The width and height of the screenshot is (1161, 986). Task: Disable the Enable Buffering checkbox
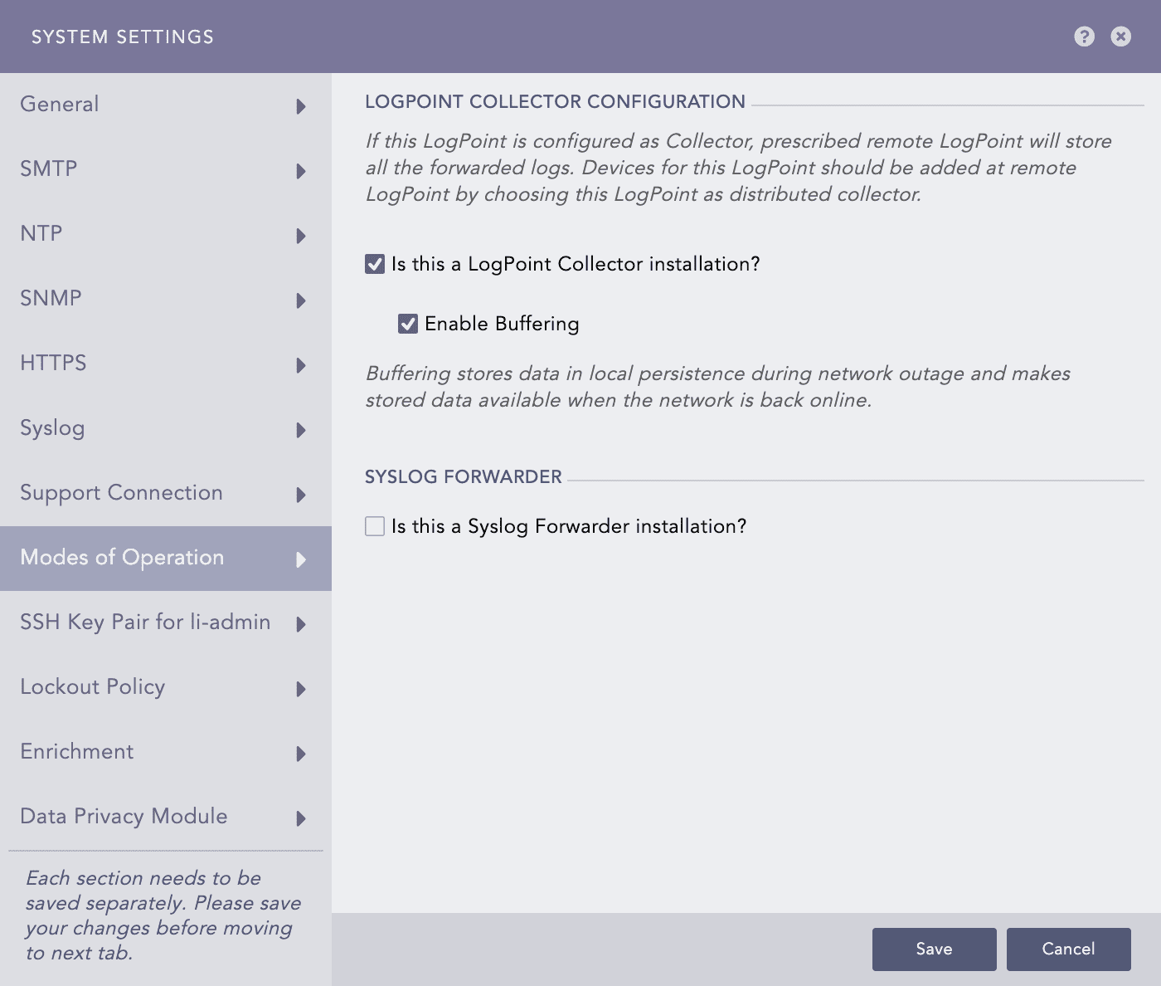click(x=408, y=324)
